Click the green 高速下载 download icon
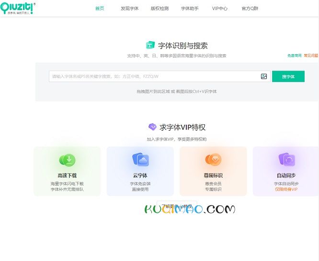 pos(68,160)
